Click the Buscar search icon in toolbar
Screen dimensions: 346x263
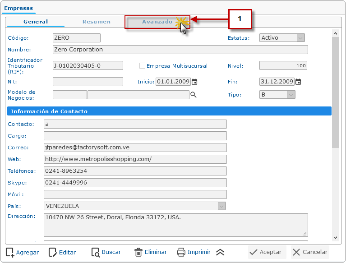tap(95, 252)
